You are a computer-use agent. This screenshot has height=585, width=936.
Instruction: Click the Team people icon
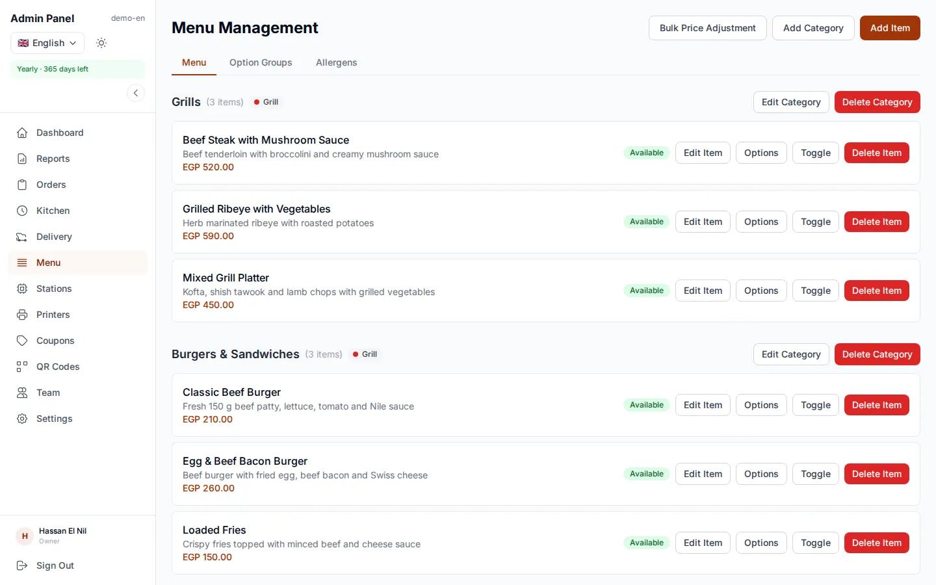(22, 393)
